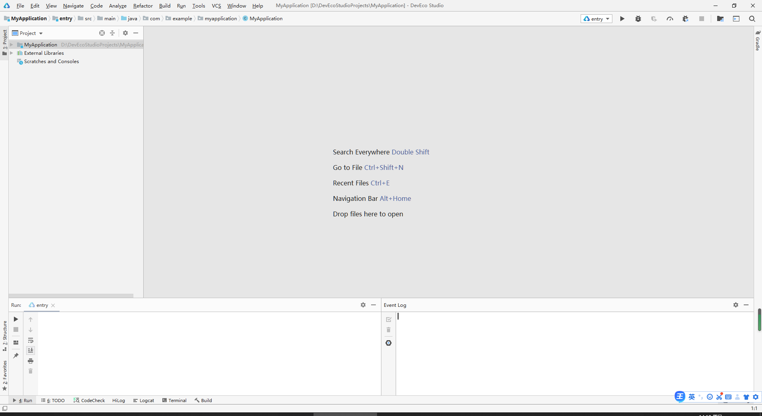
Task: Open Event Log notification settings via the wrench icon
Action: tap(389, 343)
